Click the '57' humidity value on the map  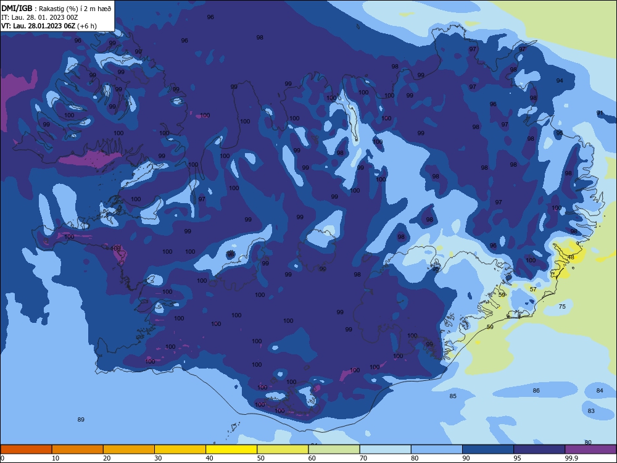pyautogui.click(x=533, y=289)
